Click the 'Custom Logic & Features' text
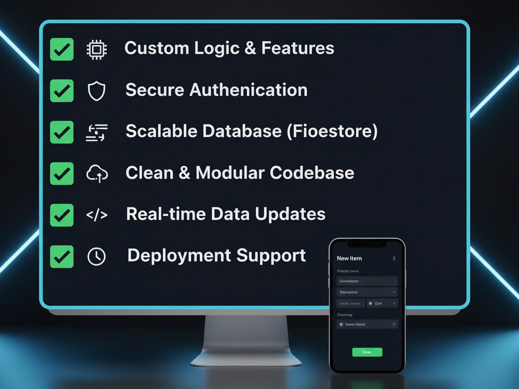Viewport: 519px width, 389px height. point(229,48)
